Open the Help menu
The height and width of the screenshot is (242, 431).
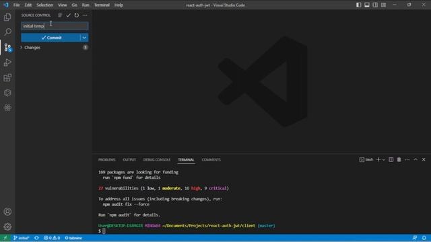pos(119,5)
